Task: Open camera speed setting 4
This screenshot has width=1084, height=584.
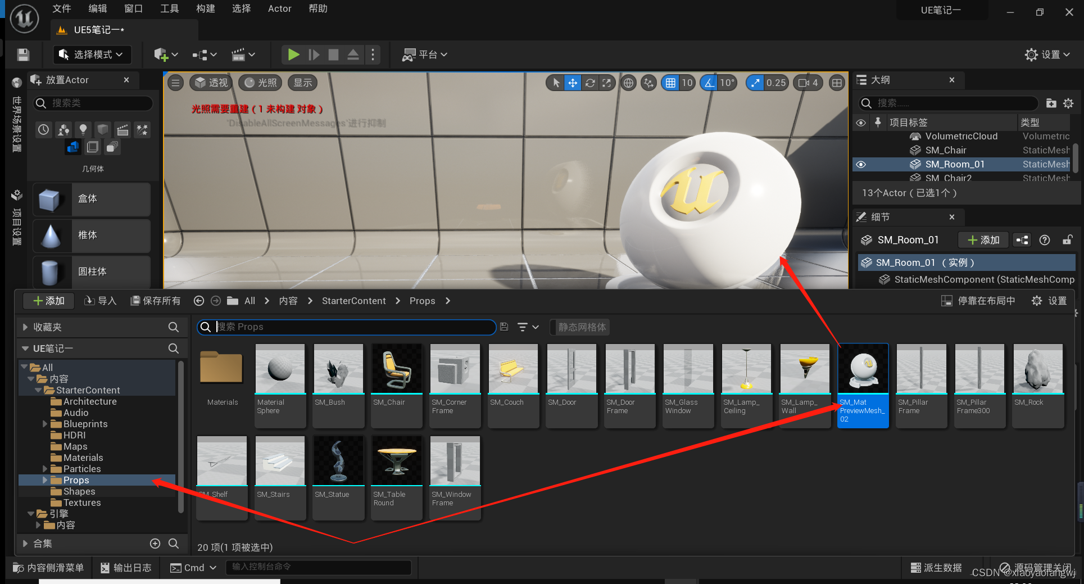Action: click(x=808, y=83)
